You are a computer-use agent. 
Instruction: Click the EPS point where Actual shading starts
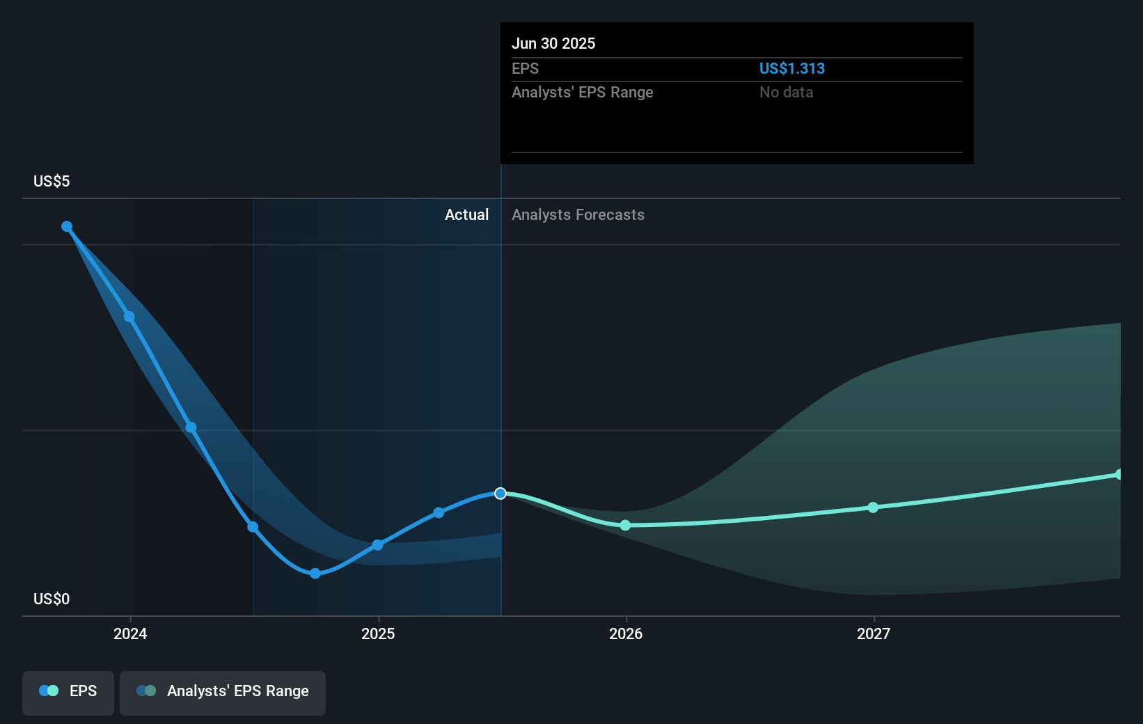tap(253, 527)
